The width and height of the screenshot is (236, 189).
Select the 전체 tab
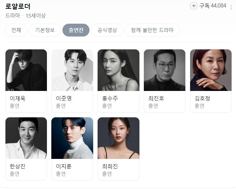point(16,30)
